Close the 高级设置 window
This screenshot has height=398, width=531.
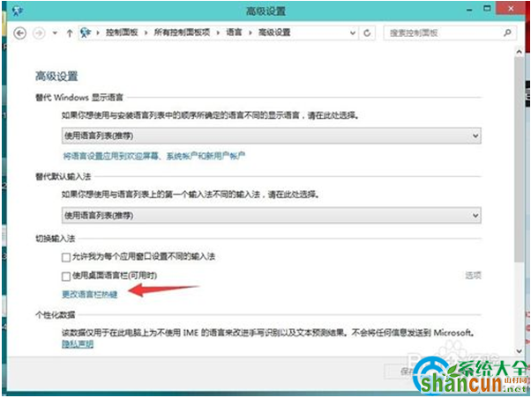point(511,9)
